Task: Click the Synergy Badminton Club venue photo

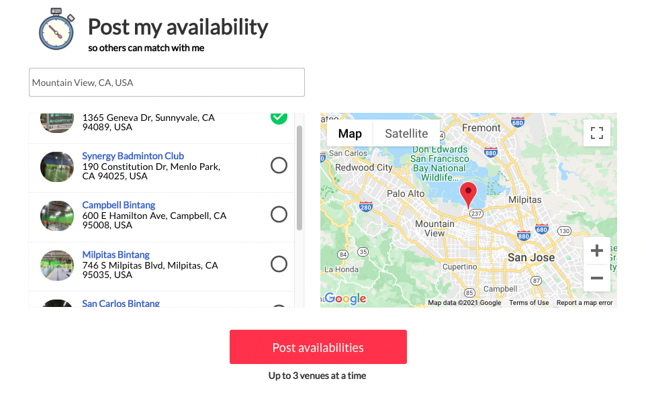Action: coord(56,166)
